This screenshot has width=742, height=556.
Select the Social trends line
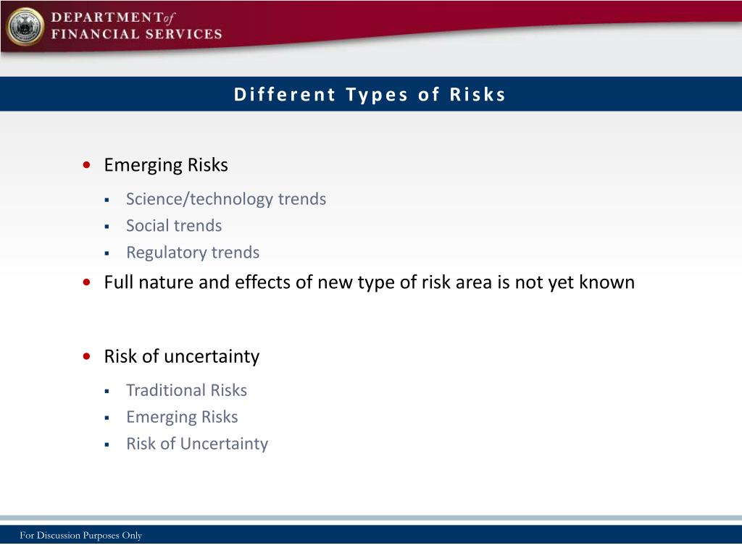(174, 226)
